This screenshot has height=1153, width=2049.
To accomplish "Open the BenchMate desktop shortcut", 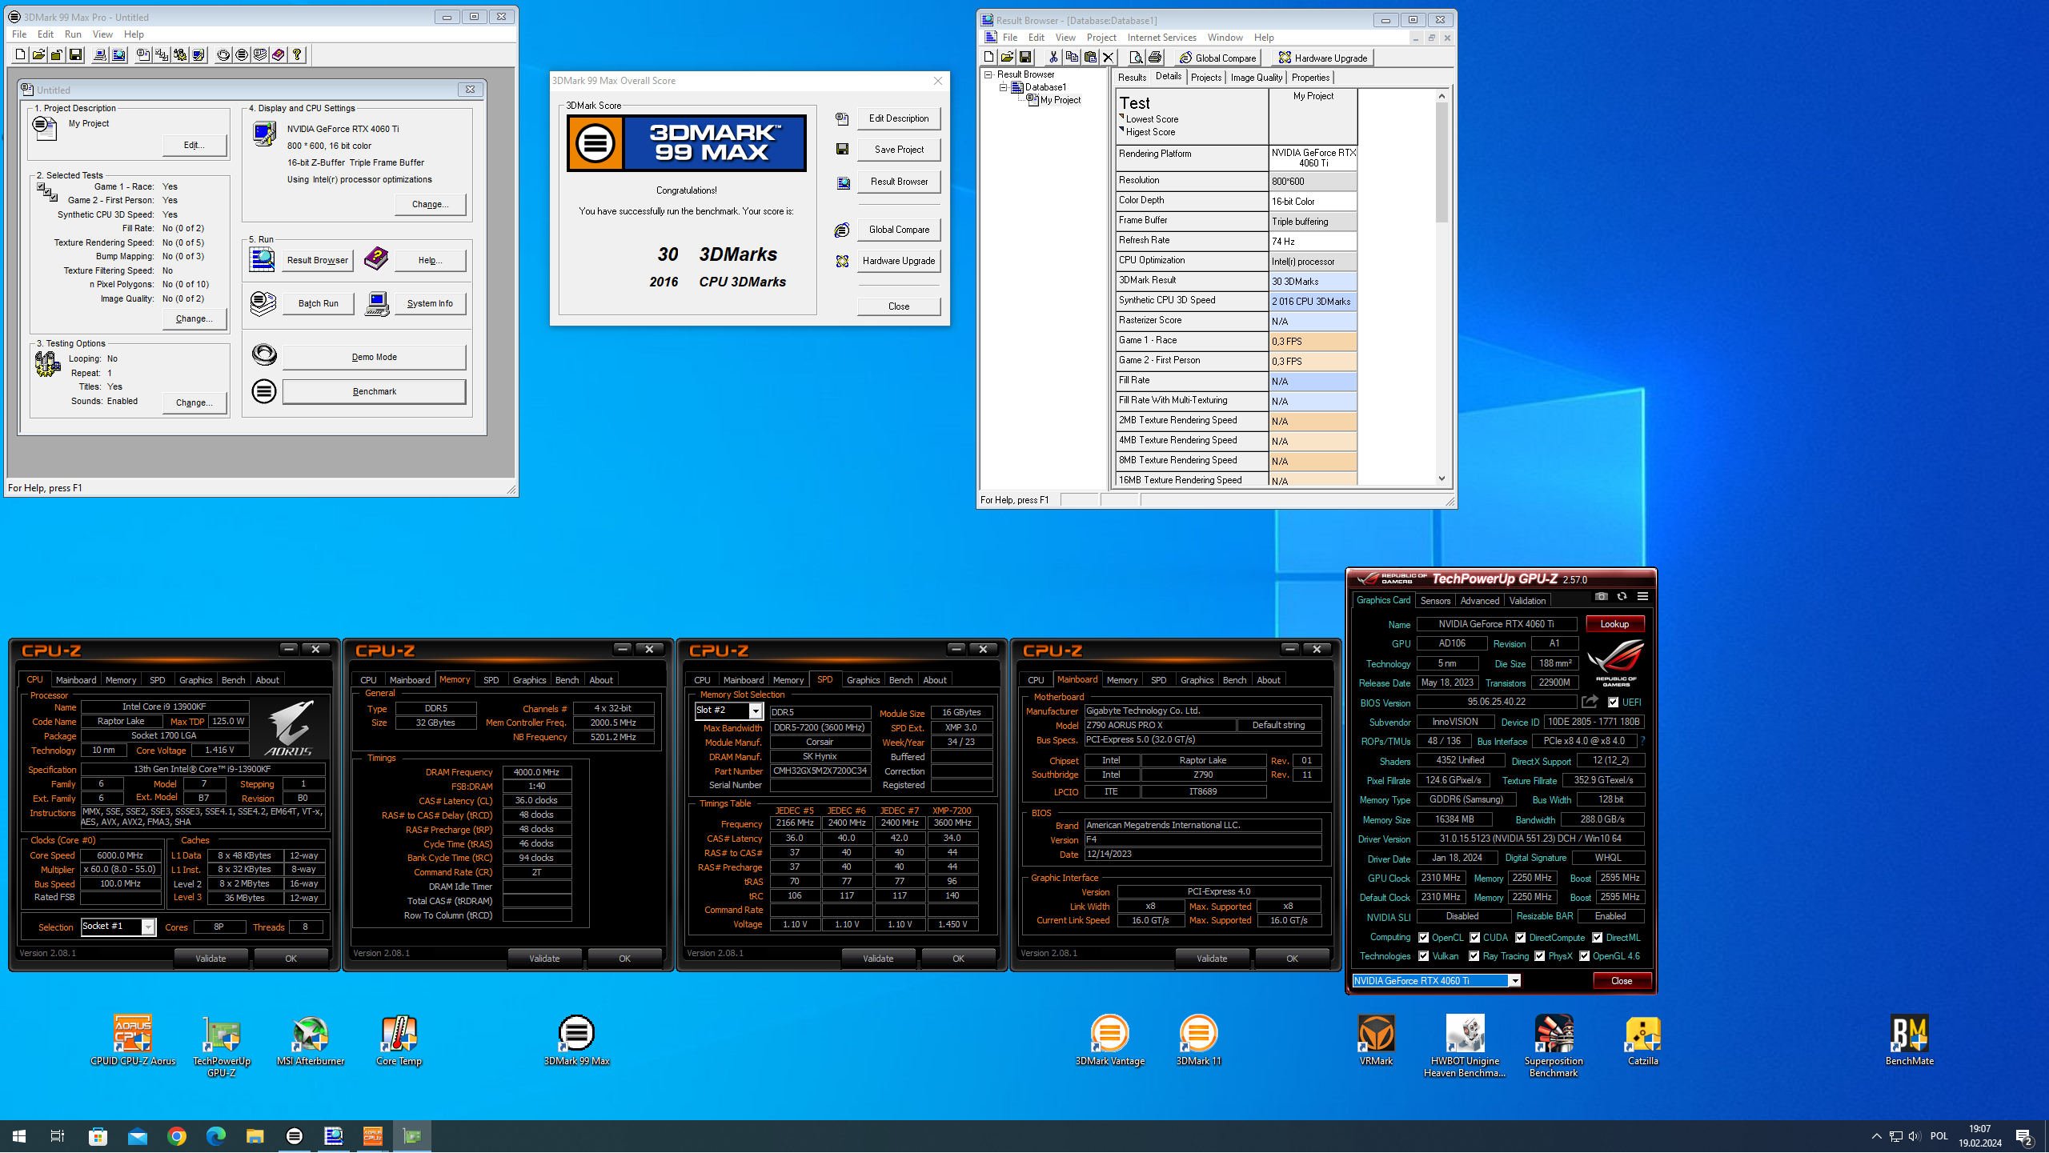I will coord(1910,1040).
